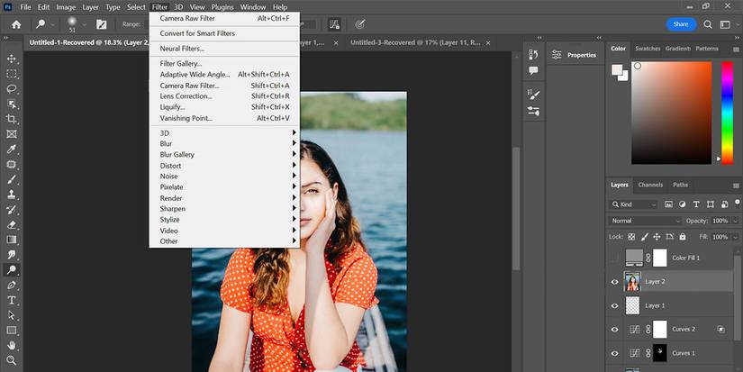The height and width of the screenshot is (372, 743).
Task: Lock transparent pixels icon
Action: point(631,237)
